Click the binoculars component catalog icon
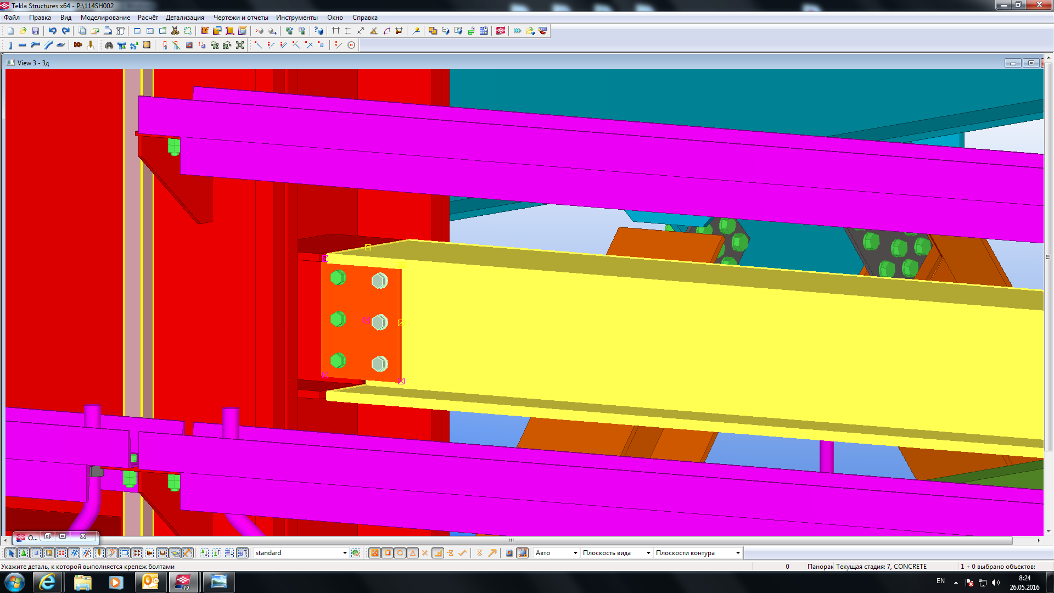The width and height of the screenshot is (1054, 593). point(109,46)
